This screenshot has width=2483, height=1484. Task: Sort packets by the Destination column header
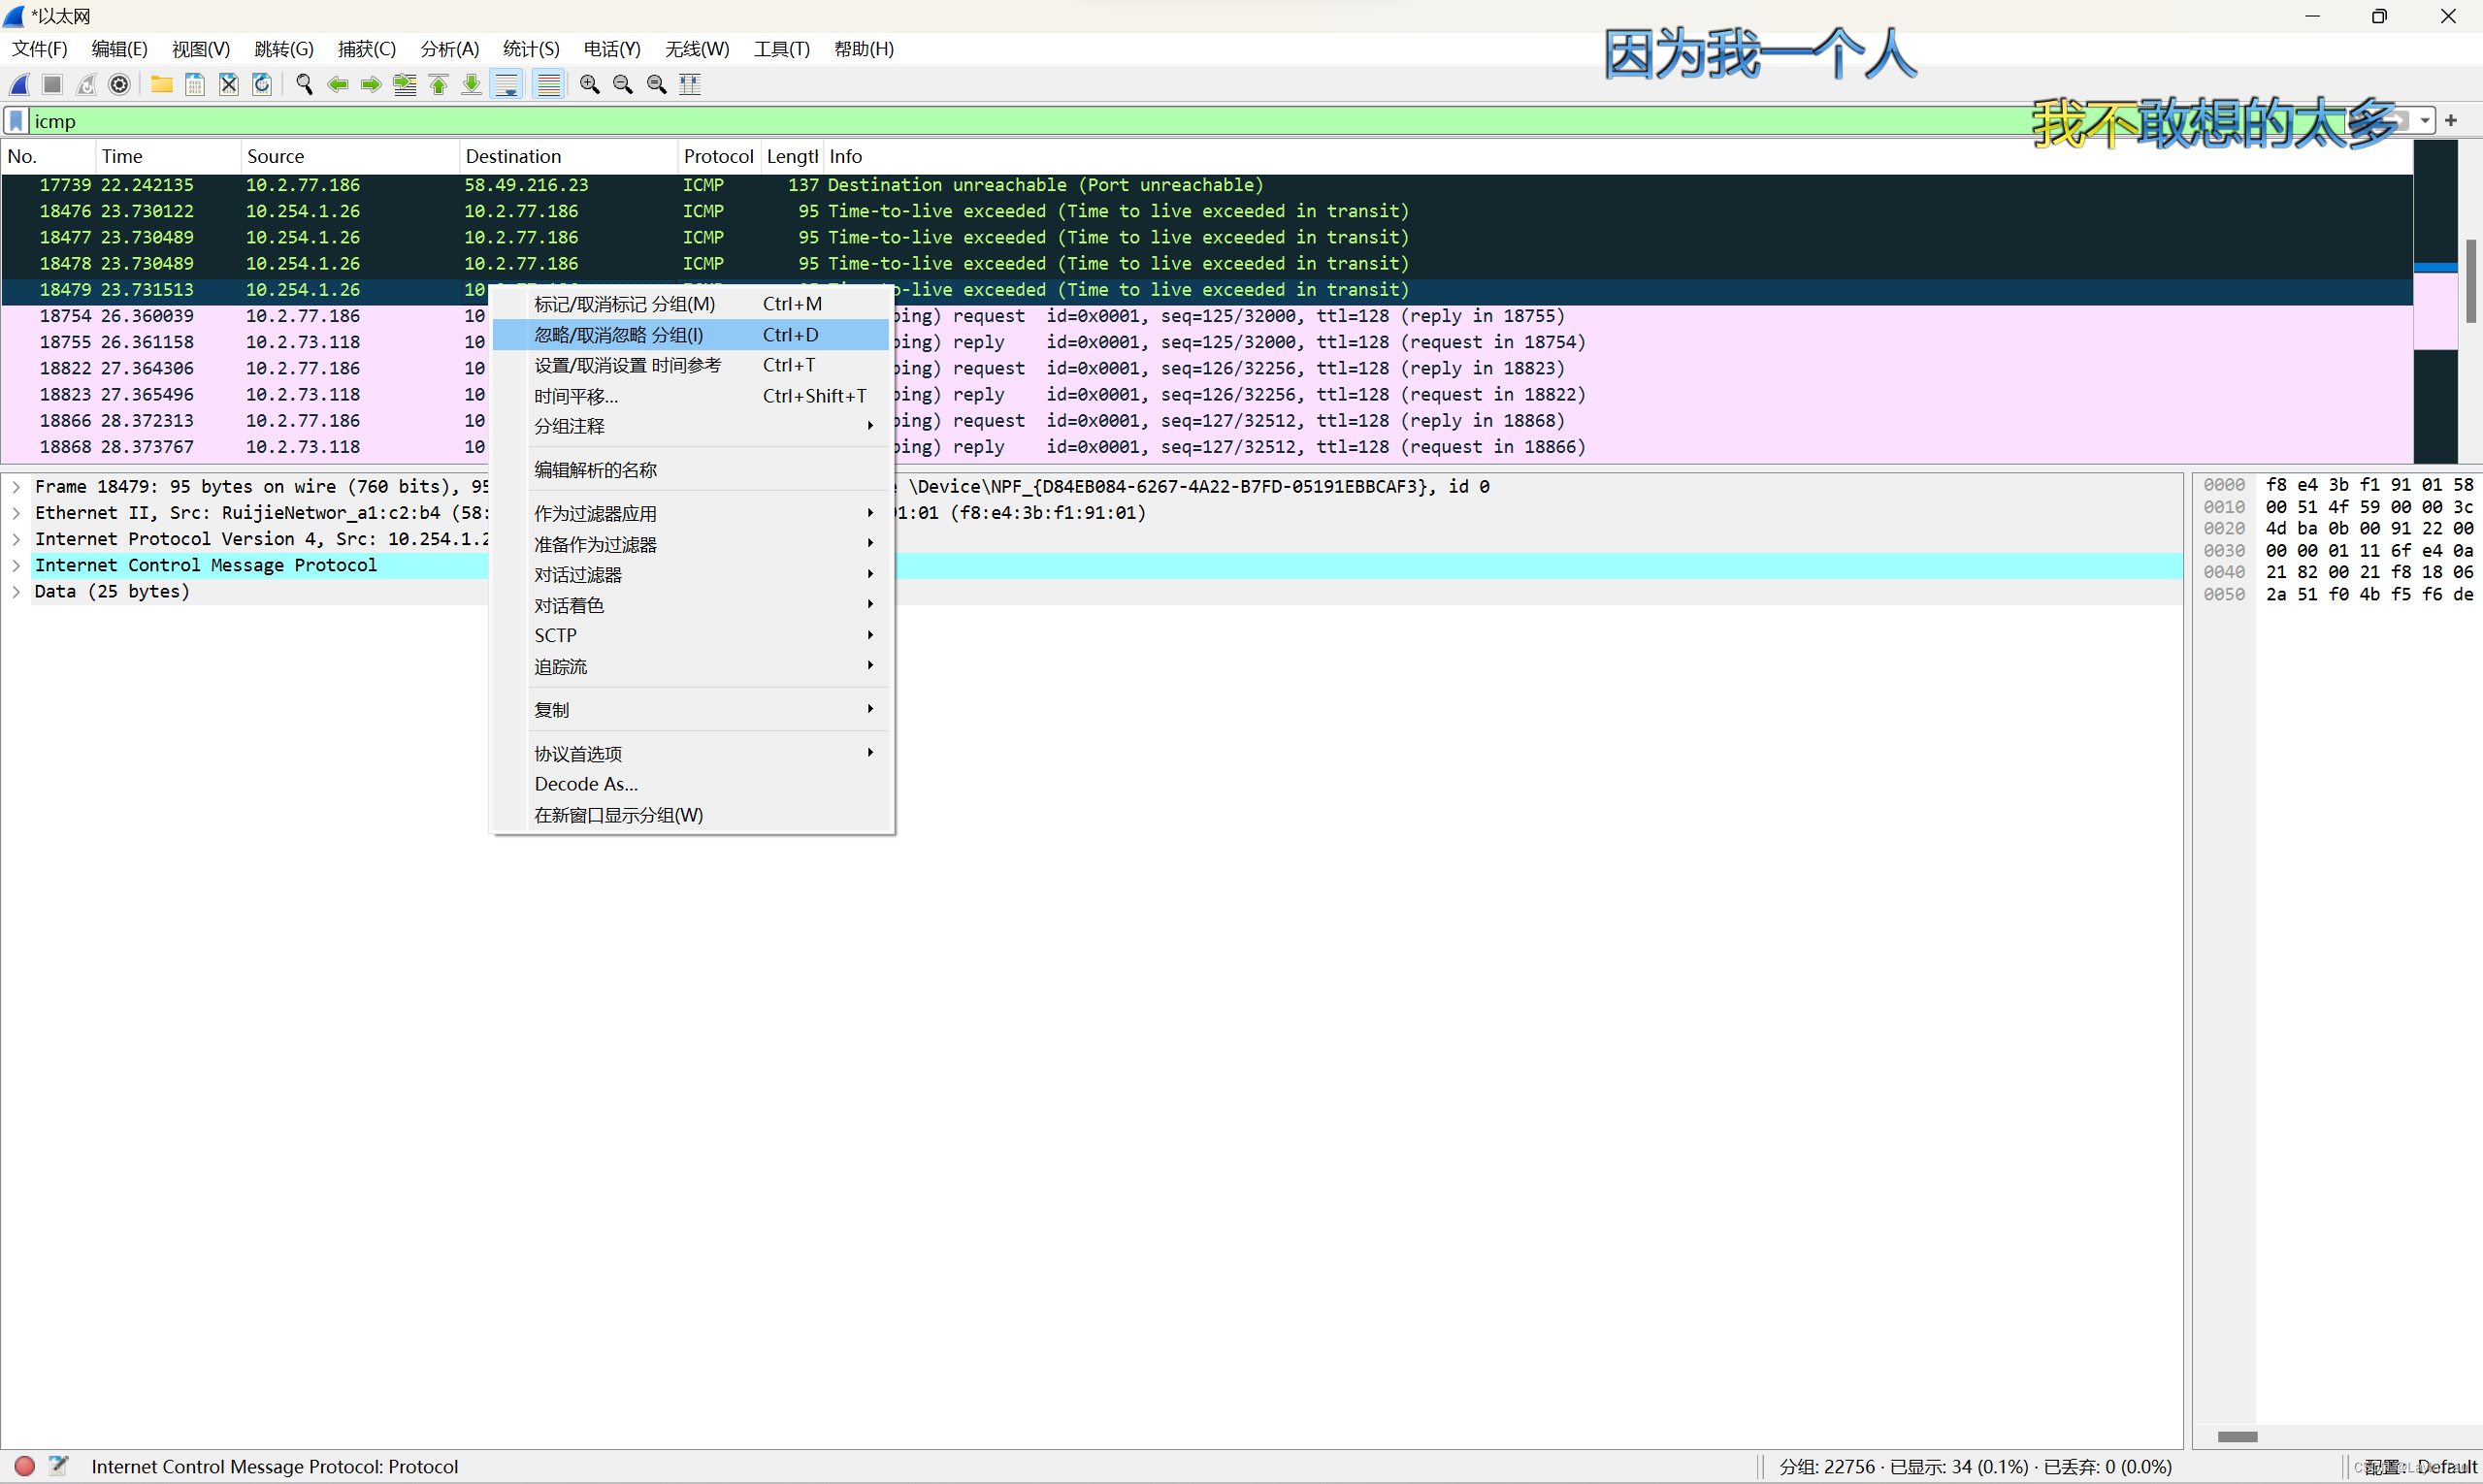569,156
